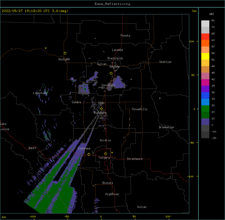Click the Innisfail city label
225x220 pixels.
click(x=108, y=85)
